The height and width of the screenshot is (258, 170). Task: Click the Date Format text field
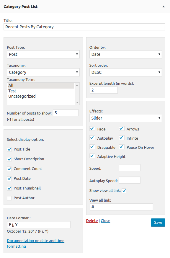click(39, 225)
